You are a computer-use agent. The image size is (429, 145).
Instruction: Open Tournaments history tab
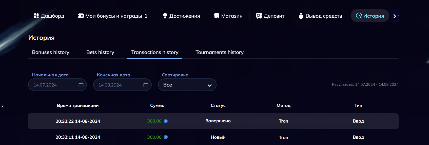[219, 52]
